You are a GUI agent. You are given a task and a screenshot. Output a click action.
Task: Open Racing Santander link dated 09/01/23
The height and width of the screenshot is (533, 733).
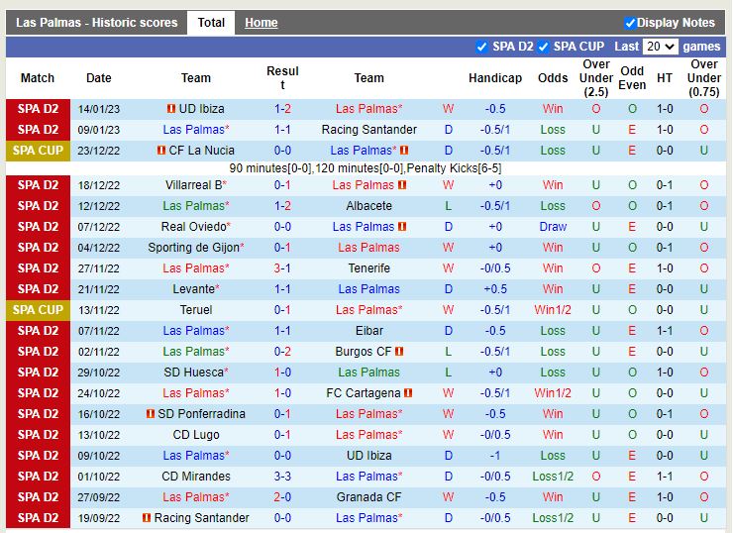368,130
